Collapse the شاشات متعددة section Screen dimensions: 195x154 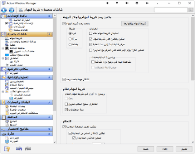(x=49, y=34)
